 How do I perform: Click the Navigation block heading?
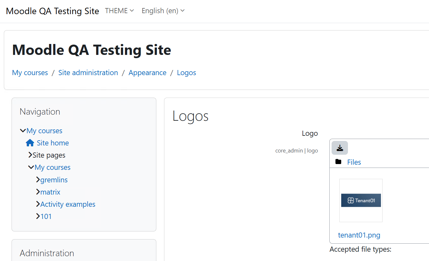(40, 112)
